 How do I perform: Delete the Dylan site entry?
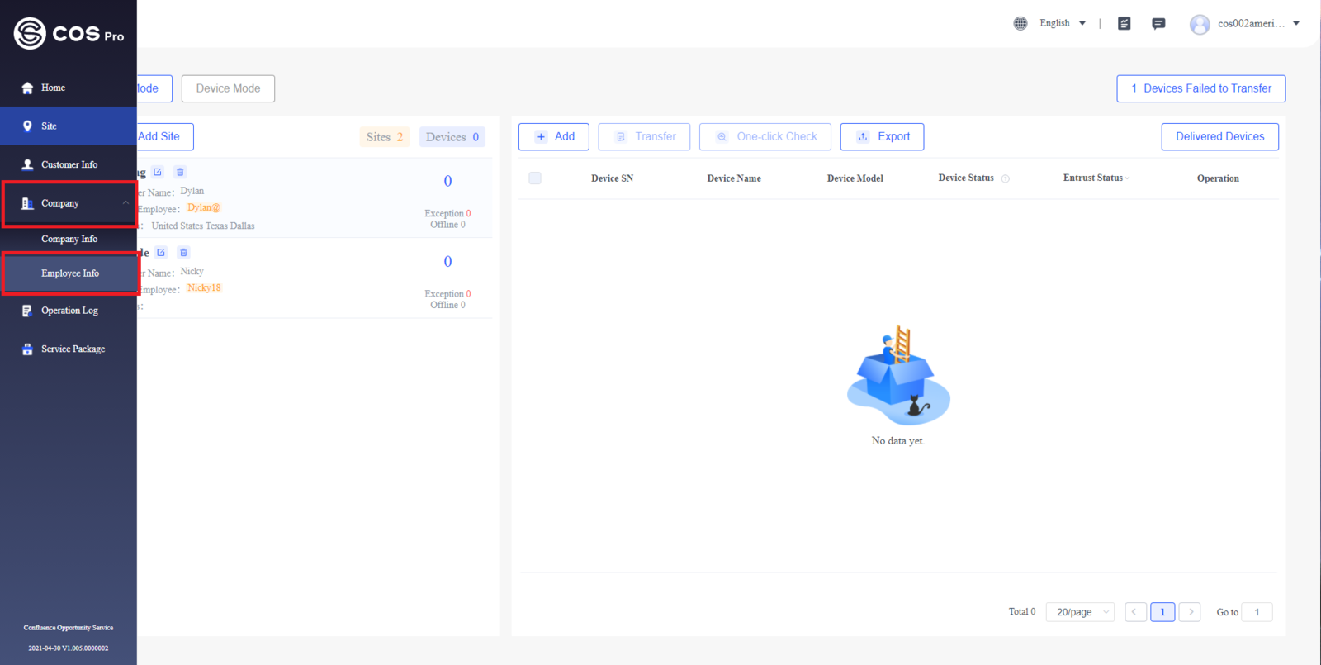pos(180,172)
